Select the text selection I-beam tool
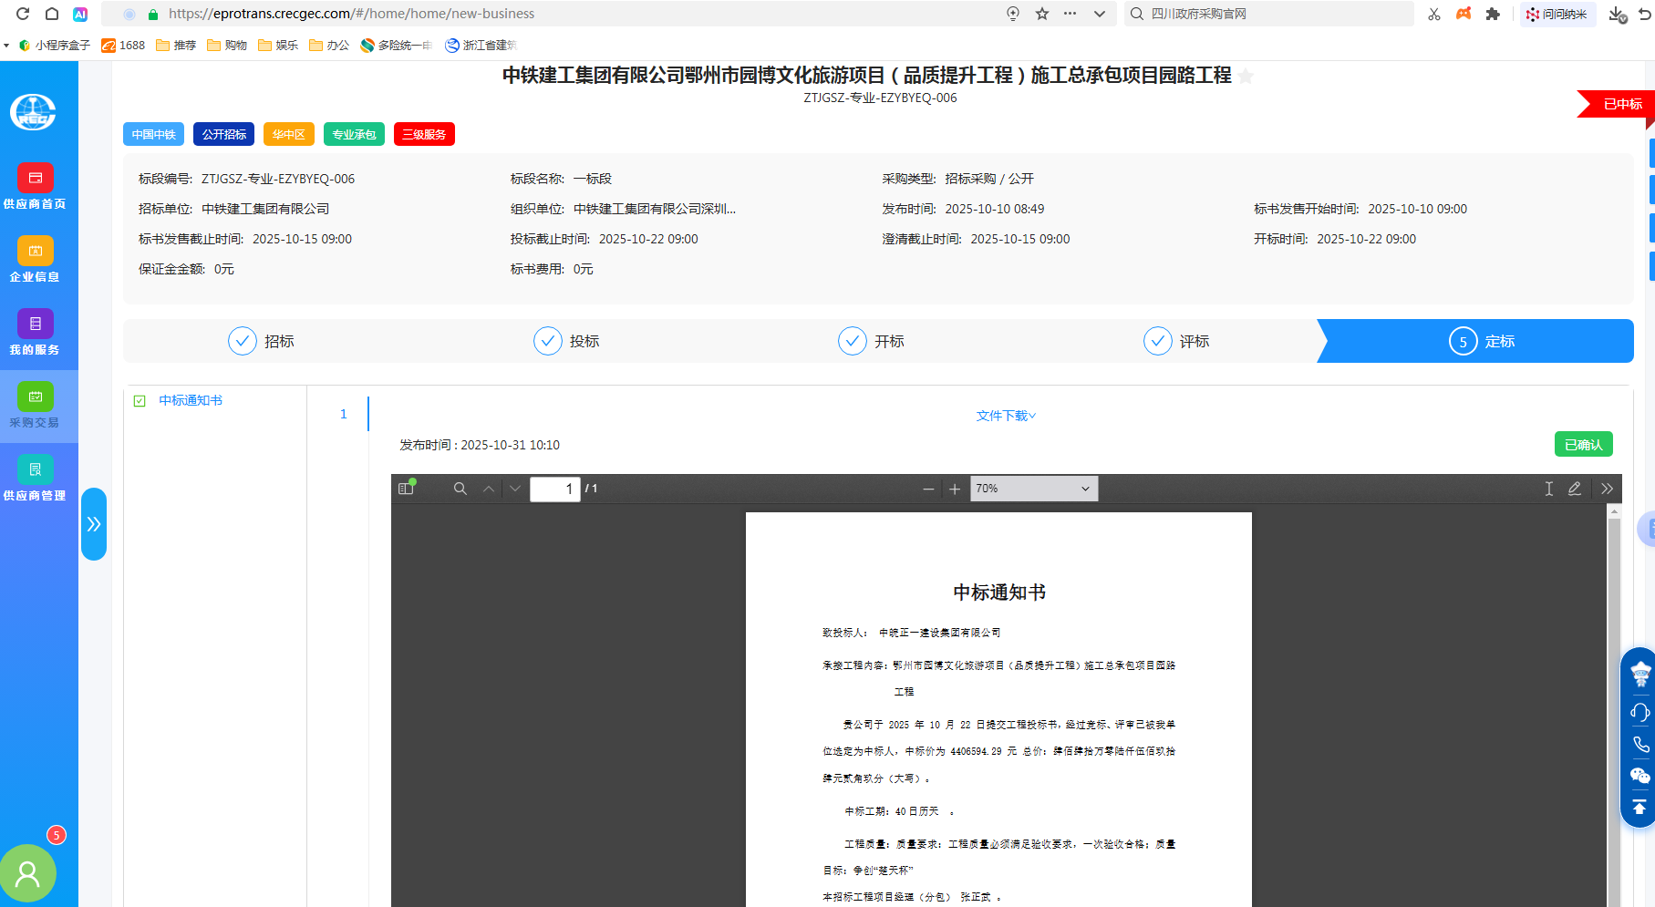Viewport: 1655px width, 907px height. click(1547, 489)
